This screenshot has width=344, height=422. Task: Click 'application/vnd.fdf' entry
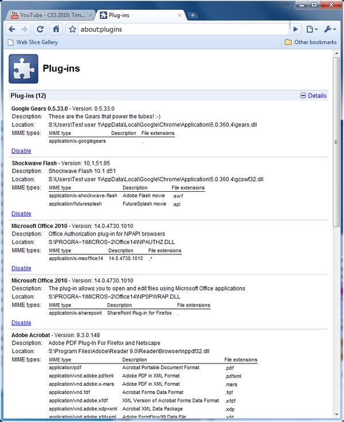point(69,392)
